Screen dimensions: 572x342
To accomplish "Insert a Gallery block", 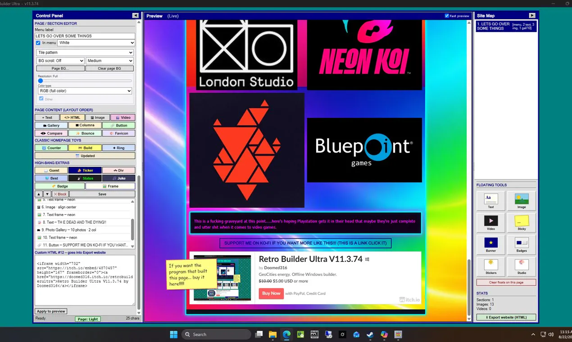I will pyautogui.click(x=51, y=126).
